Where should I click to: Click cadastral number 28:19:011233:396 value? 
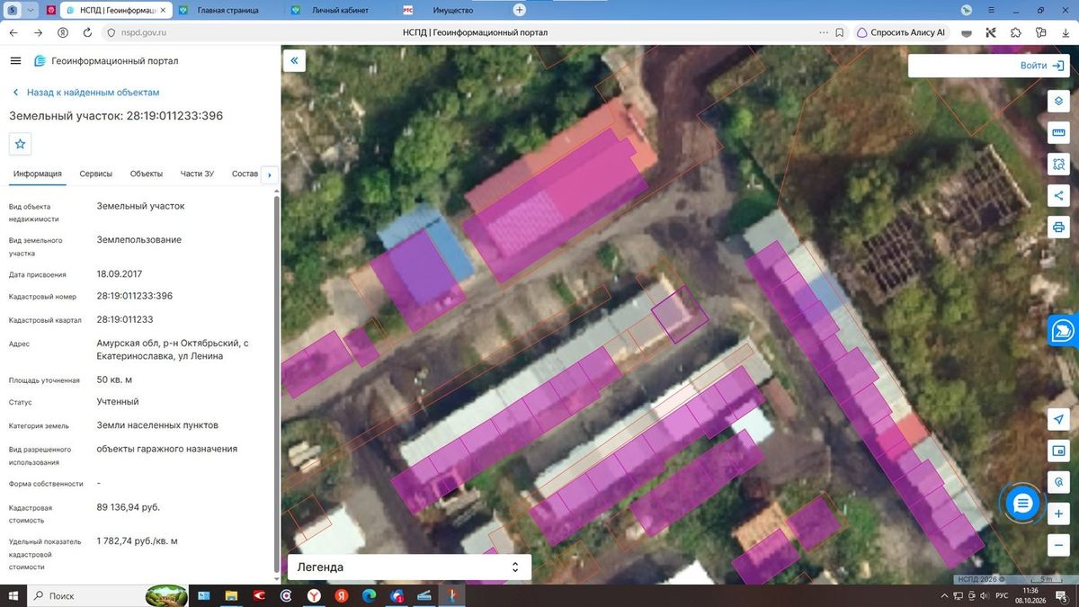coord(135,296)
